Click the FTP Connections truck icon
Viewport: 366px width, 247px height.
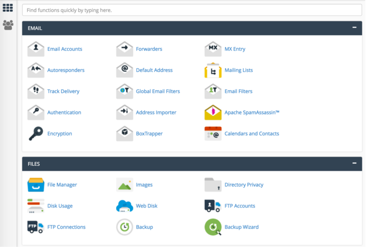coord(36,227)
